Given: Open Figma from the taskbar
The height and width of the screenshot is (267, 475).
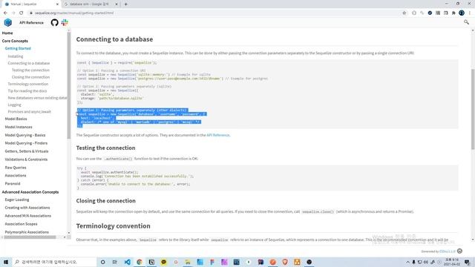Looking at the screenshot, I should tap(212, 262).
